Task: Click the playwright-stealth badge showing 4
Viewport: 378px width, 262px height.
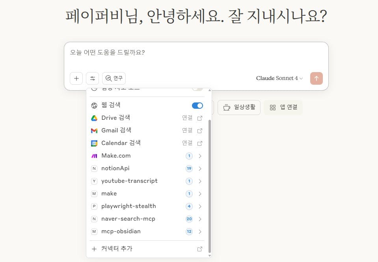Action: (189, 206)
